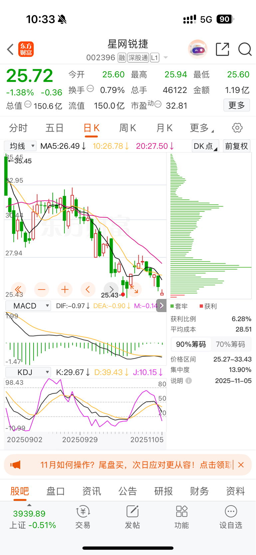Tap the fullscreen expand arrows icon
This screenshot has height=555, width=256.
coord(134,289)
